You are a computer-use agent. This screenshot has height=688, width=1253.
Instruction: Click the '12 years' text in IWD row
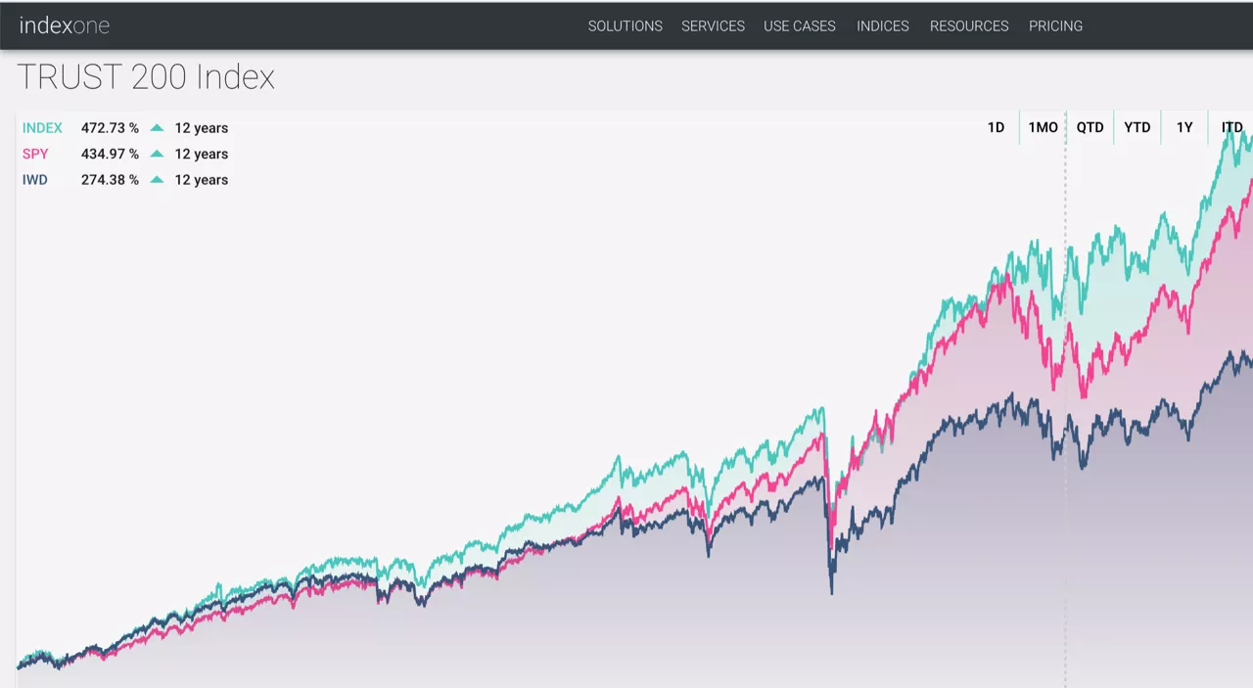(202, 180)
